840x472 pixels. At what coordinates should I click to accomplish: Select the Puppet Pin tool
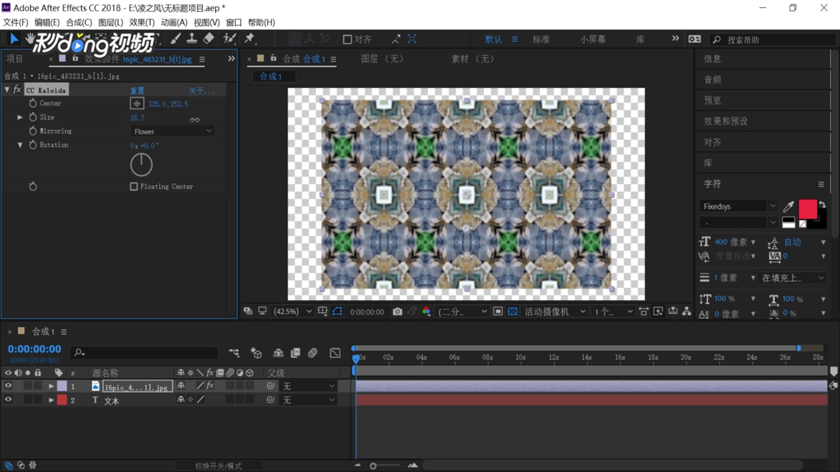[x=249, y=39]
